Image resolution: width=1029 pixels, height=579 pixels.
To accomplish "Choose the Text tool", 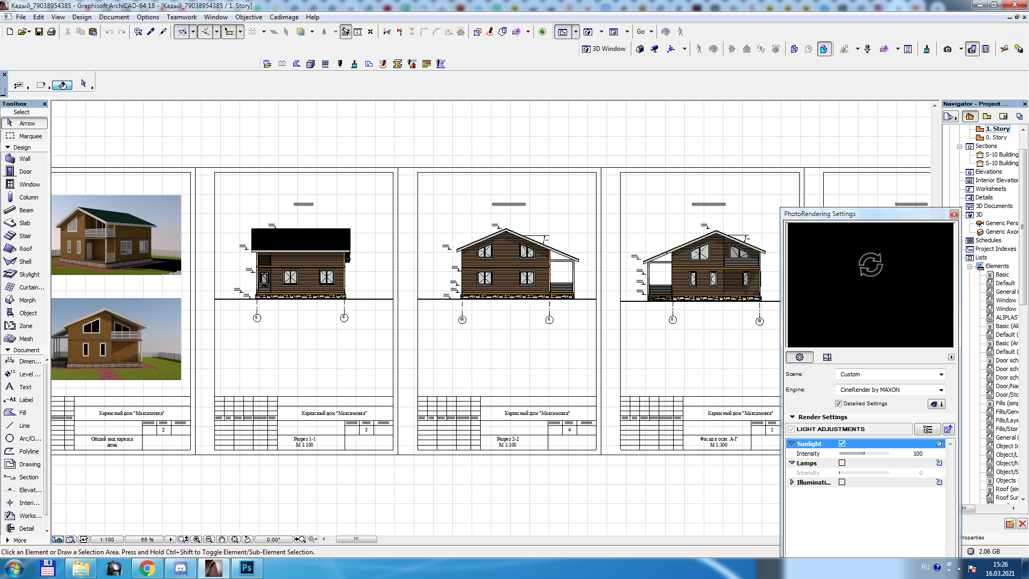I will 24,387.
